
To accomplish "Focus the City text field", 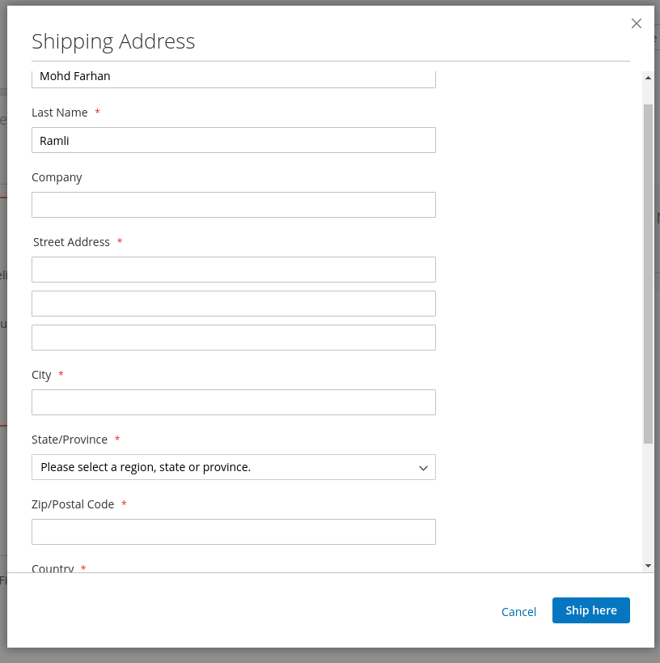I will click(233, 402).
